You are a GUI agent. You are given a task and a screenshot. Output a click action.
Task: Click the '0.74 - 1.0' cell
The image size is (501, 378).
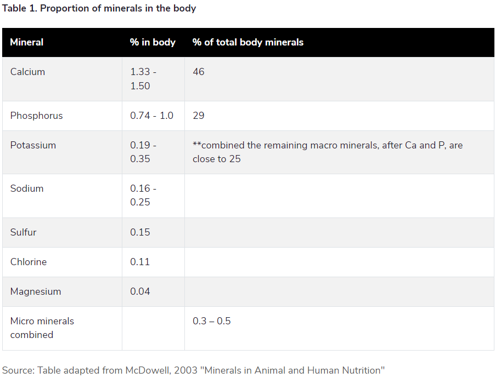tap(151, 116)
